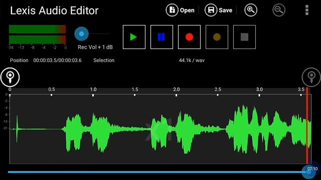Click the 'Position' label
321x180 pixels.
(x=19, y=60)
